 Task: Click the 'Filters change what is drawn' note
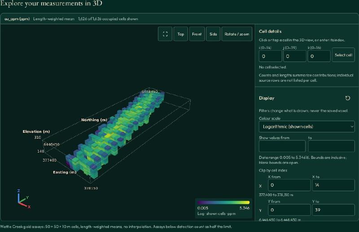pyautogui.click(x=304, y=111)
